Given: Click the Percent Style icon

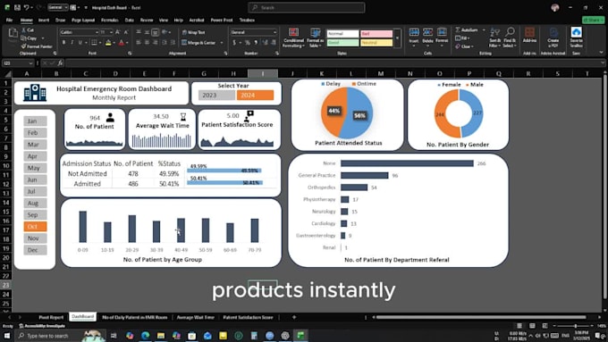Looking at the screenshot, I should [247, 43].
